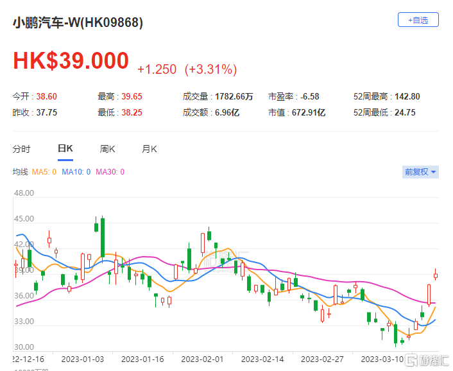
Task: Click the 2023-03-10 date axis label
Action: pyautogui.click(x=382, y=359)
